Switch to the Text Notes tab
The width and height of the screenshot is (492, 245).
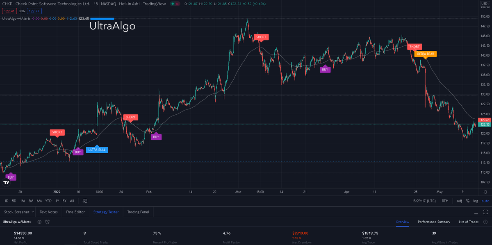48,212
